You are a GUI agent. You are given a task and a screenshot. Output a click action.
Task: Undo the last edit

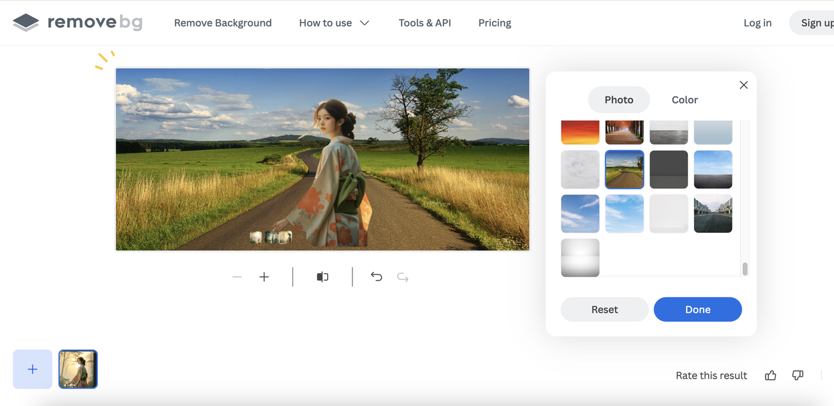coord(377,277)
